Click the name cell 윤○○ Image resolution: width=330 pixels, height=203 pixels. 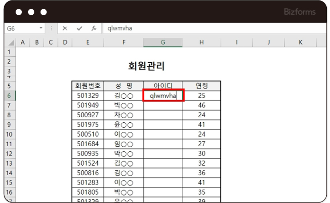tap(124, 125)
